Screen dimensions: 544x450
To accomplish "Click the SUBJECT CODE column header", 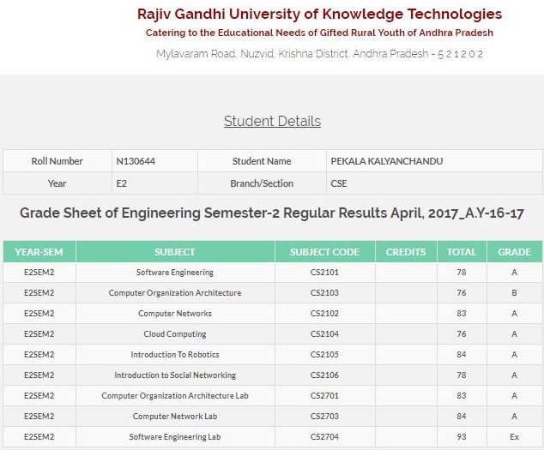I will [324, 252].
